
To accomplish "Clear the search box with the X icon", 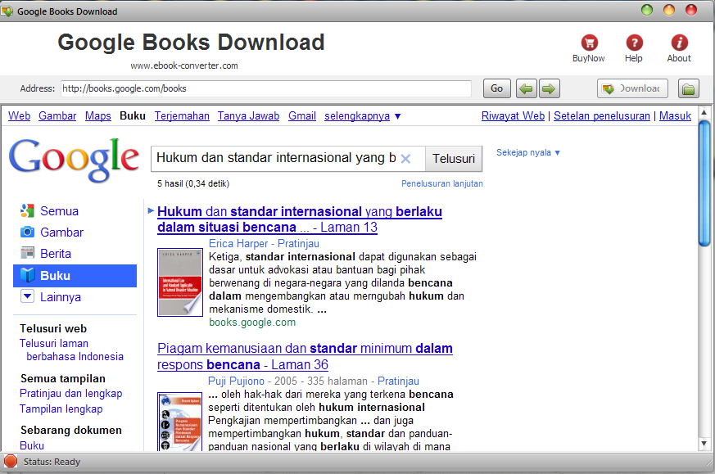I will [405, 159].
